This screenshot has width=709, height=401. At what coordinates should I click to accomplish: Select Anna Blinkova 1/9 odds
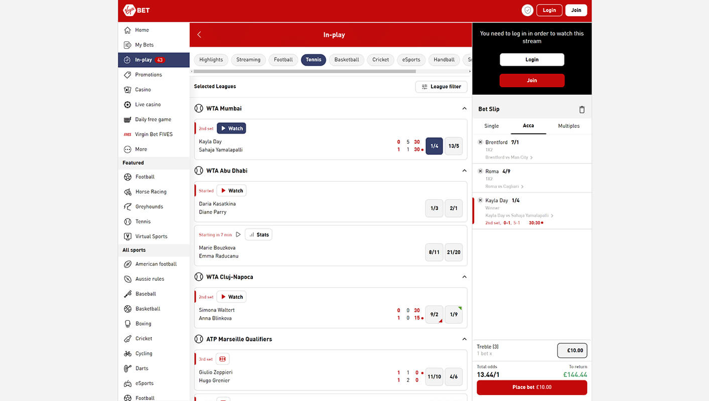454,314
